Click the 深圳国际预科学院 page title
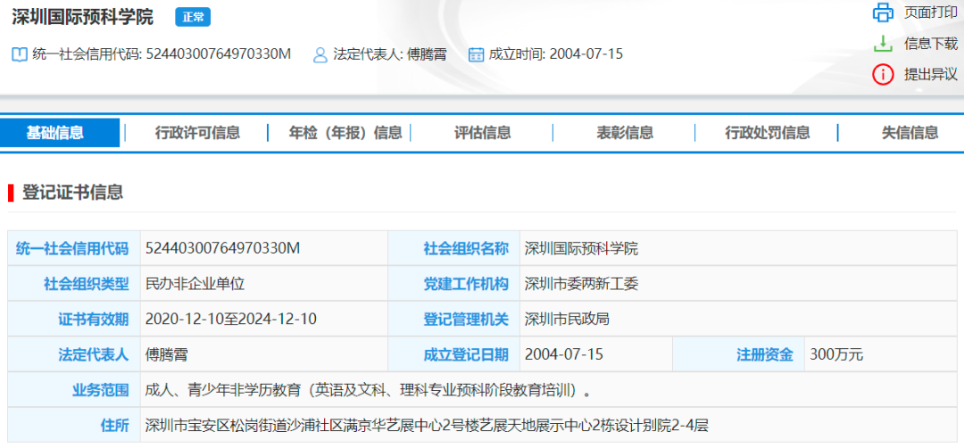Image resolution: width=964 pixels, height=448 pixels. [x=82, y=17]
